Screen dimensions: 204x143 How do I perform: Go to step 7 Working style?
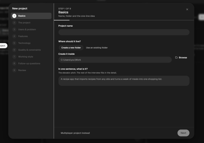click(x=31, y=57)
